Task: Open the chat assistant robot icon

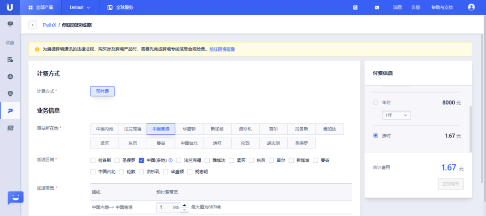Action: coord(15,198)
